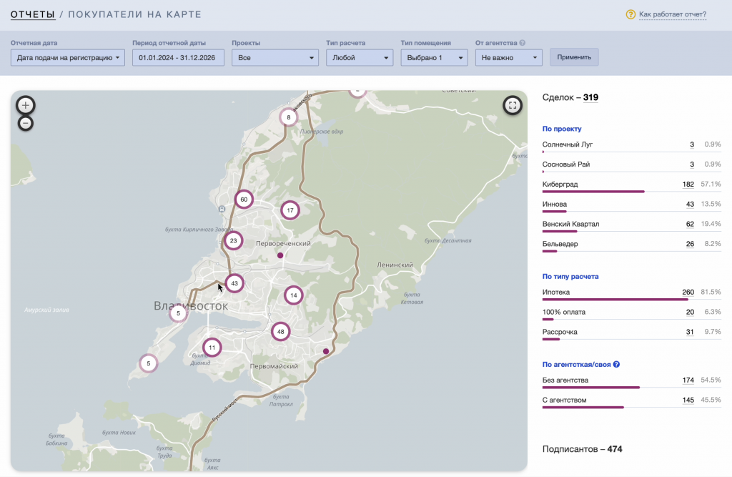Click the map cluster marker labeled 43

point(234,283)
